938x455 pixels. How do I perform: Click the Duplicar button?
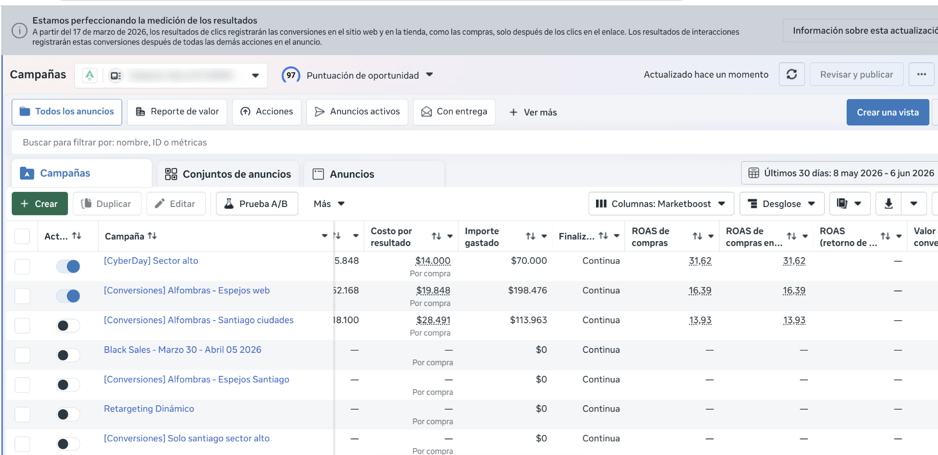point(107,204)
